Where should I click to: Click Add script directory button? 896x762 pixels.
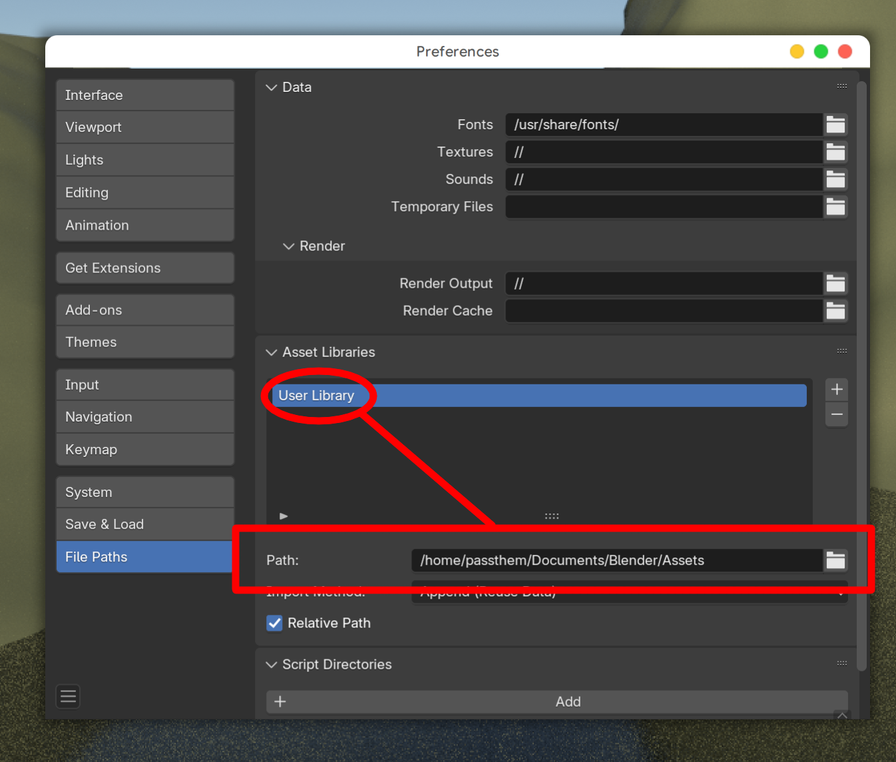[x=557, y=701]
